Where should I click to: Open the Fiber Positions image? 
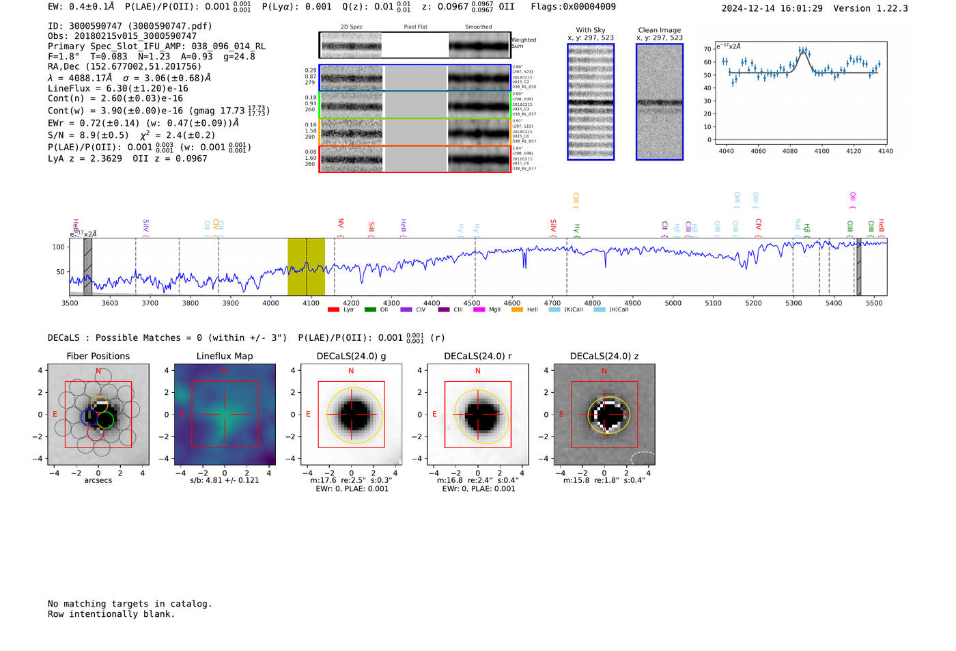click(98, 415)
